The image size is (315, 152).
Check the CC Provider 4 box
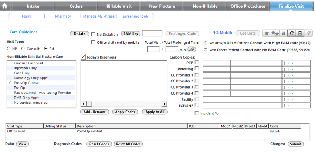pos(197,93)
